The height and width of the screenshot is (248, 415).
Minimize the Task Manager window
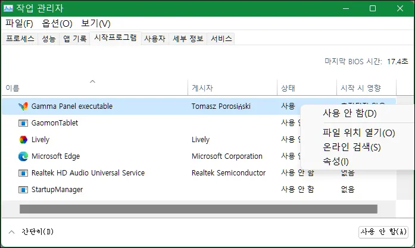(346, 8)
